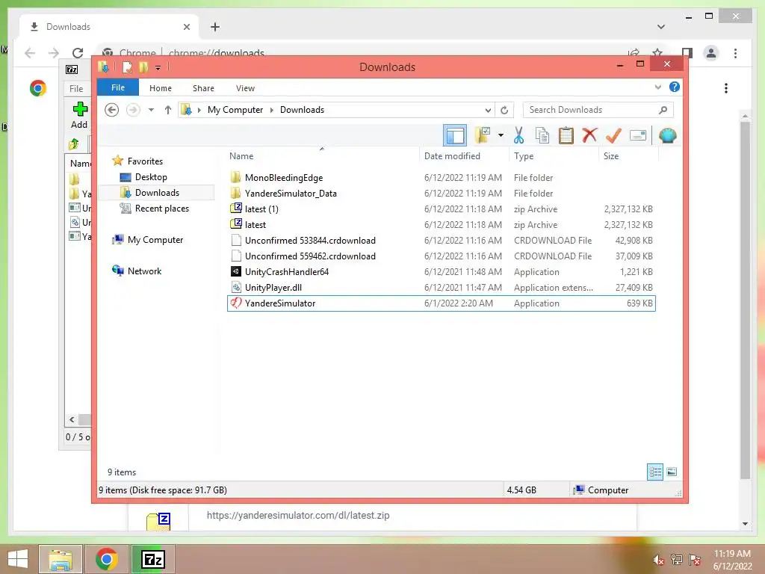Screen dimensions: 765x574
Task: Switch to Large icons view button
Action: [672, 472]
